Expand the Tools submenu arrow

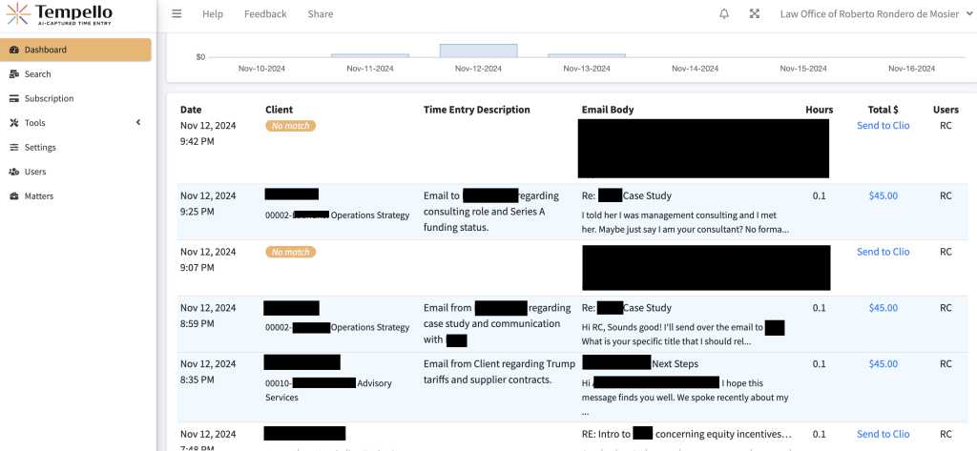point(137,123)
